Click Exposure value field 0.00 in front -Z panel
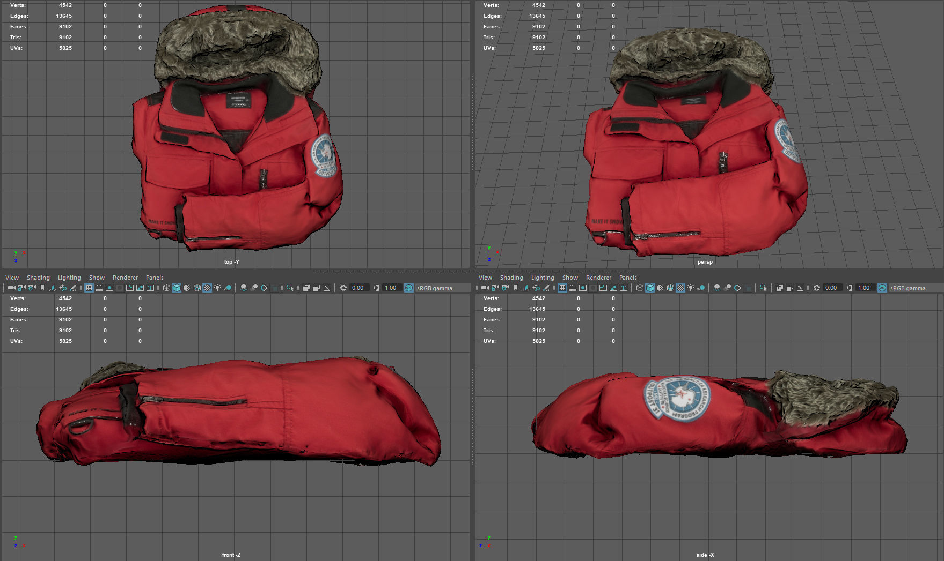944x561 pixels. pyautogui.click(x=359, y=288)
